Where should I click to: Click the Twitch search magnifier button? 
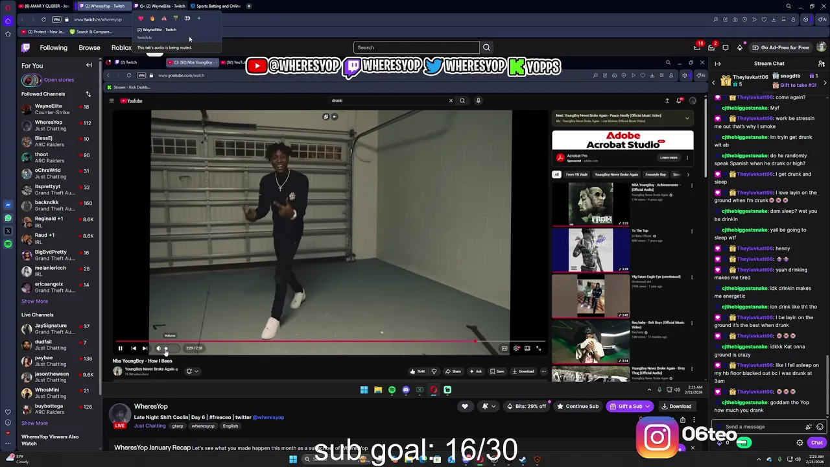(486, 47)
